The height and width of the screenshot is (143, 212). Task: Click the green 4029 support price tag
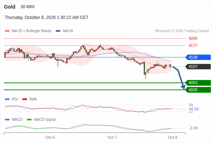(198, 90)
